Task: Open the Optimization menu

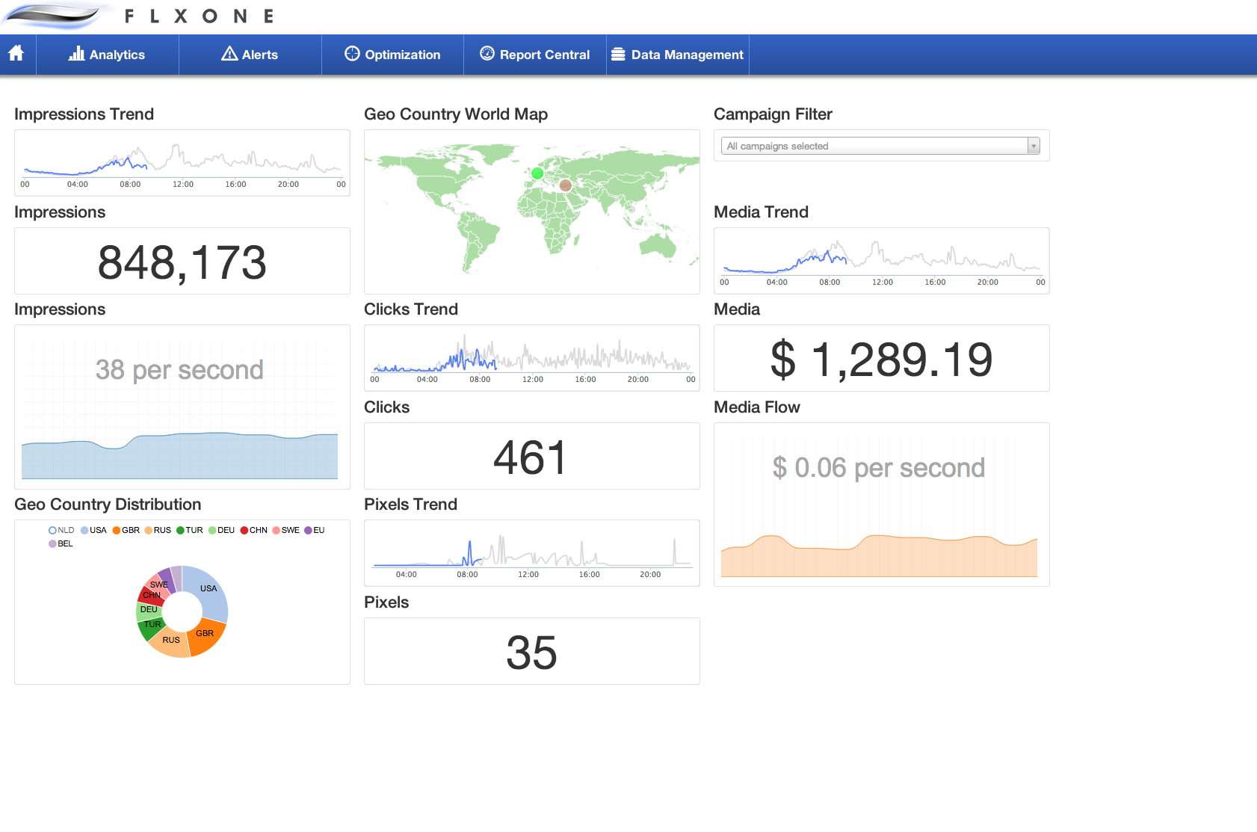Action: [x=393, y=55]
